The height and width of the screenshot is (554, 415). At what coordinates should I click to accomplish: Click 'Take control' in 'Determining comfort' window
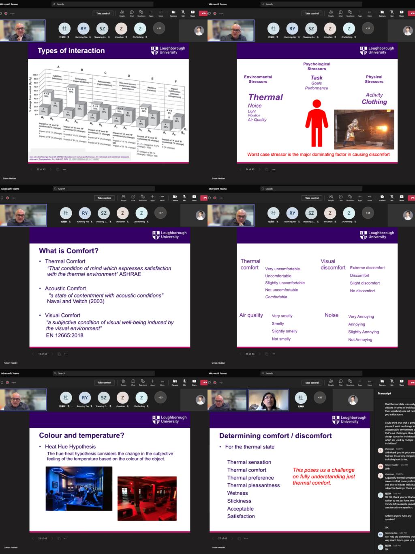click(x=312, y=383)
